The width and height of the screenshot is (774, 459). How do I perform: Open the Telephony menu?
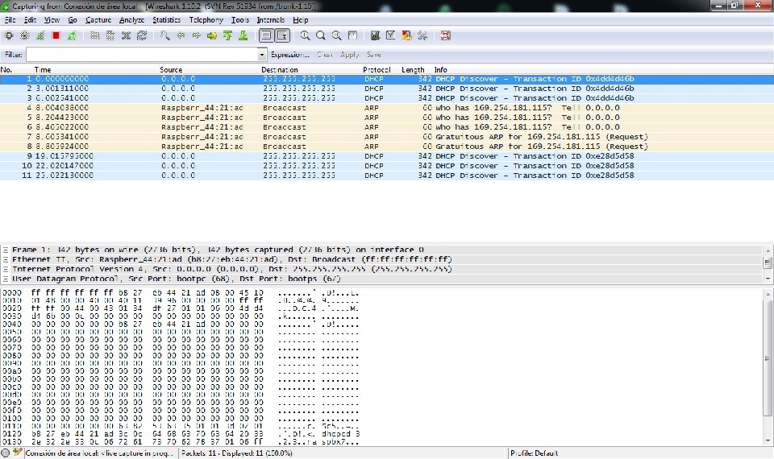pyautogui.click(x=206, y=19)
